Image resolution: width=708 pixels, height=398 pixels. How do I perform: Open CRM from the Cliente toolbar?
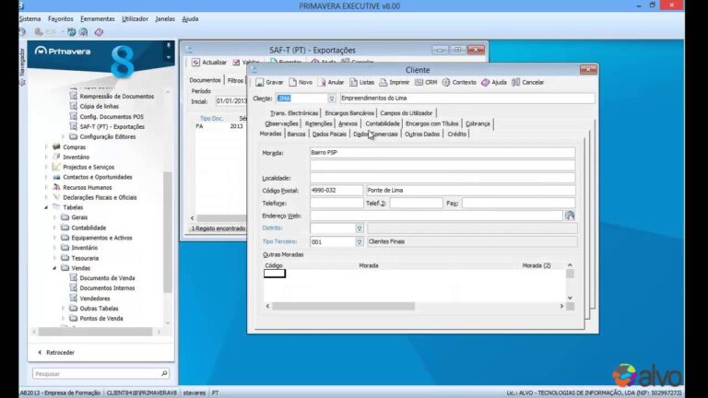click(x=426, y=82)
